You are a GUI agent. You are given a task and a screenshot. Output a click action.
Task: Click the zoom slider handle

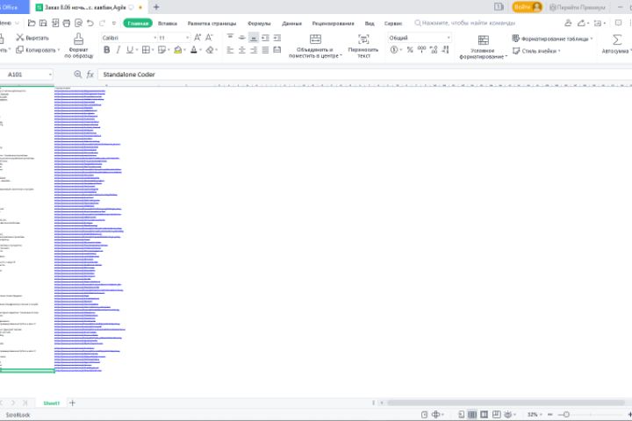click(566, 414)
